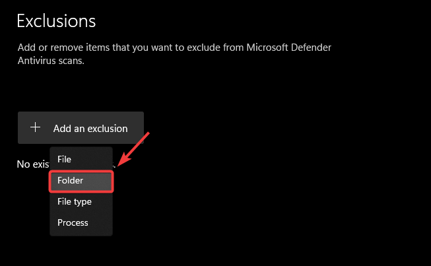Click the Exclusions page heading
This screenshot has height=266, width=431.
[56, 20]
